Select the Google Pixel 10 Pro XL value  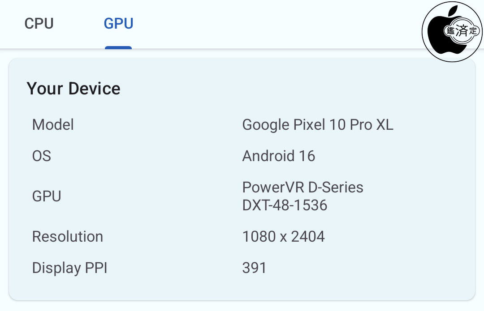coord(318,125)
